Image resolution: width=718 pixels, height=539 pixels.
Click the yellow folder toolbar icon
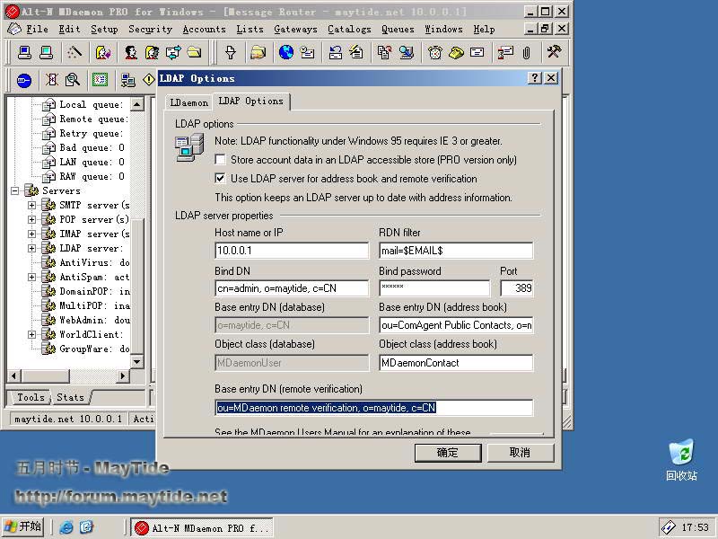193,53
